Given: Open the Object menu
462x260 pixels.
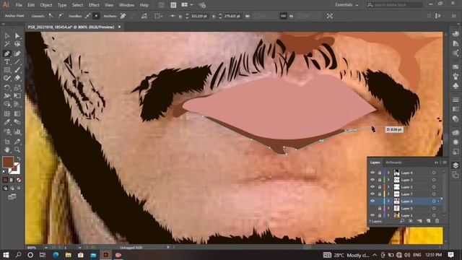Looking at the screenshot, I should 46,5.
